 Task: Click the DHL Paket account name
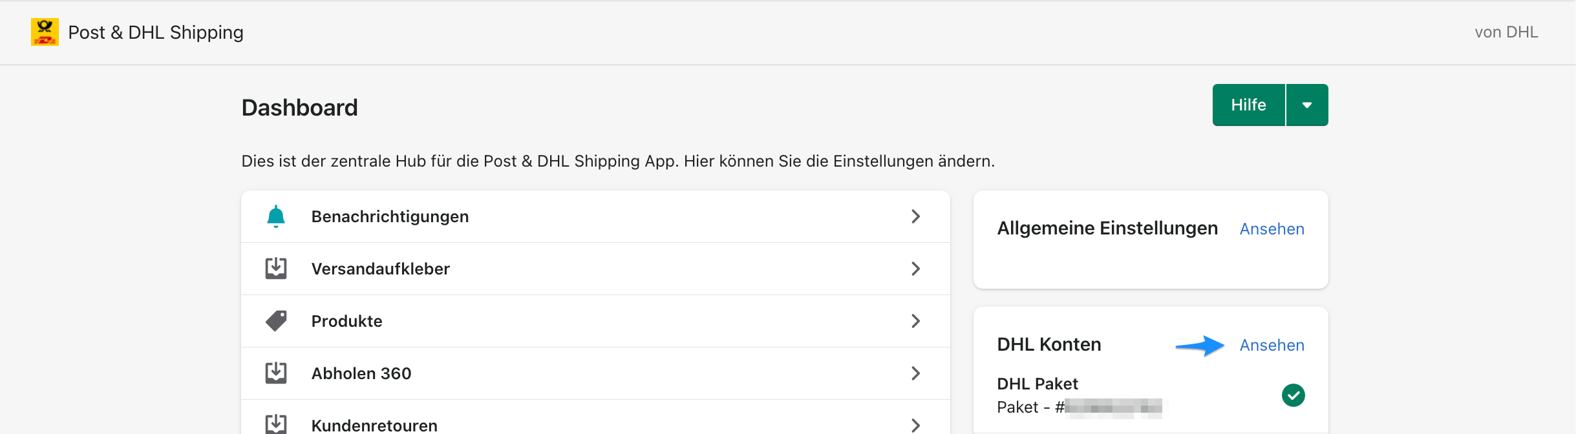pyautogui.click(x=1038, y=384)
